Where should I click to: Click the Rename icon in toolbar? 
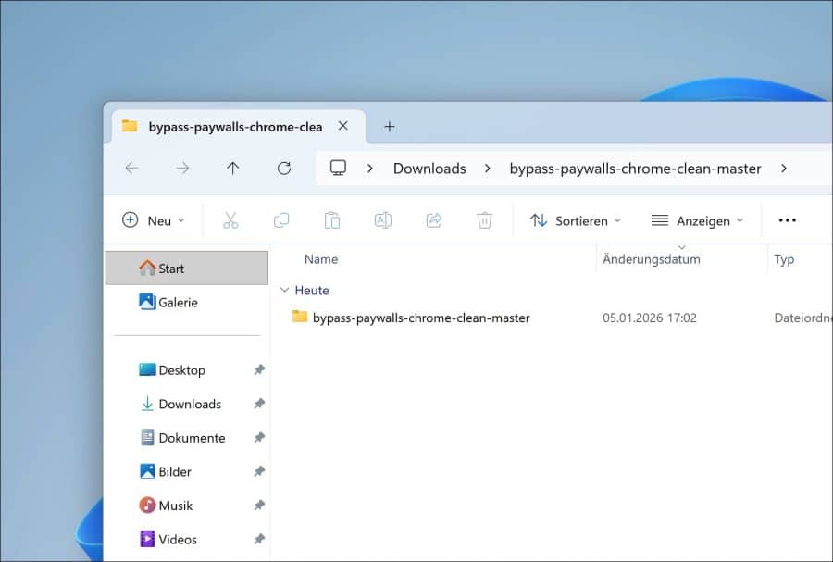(382, 220)
